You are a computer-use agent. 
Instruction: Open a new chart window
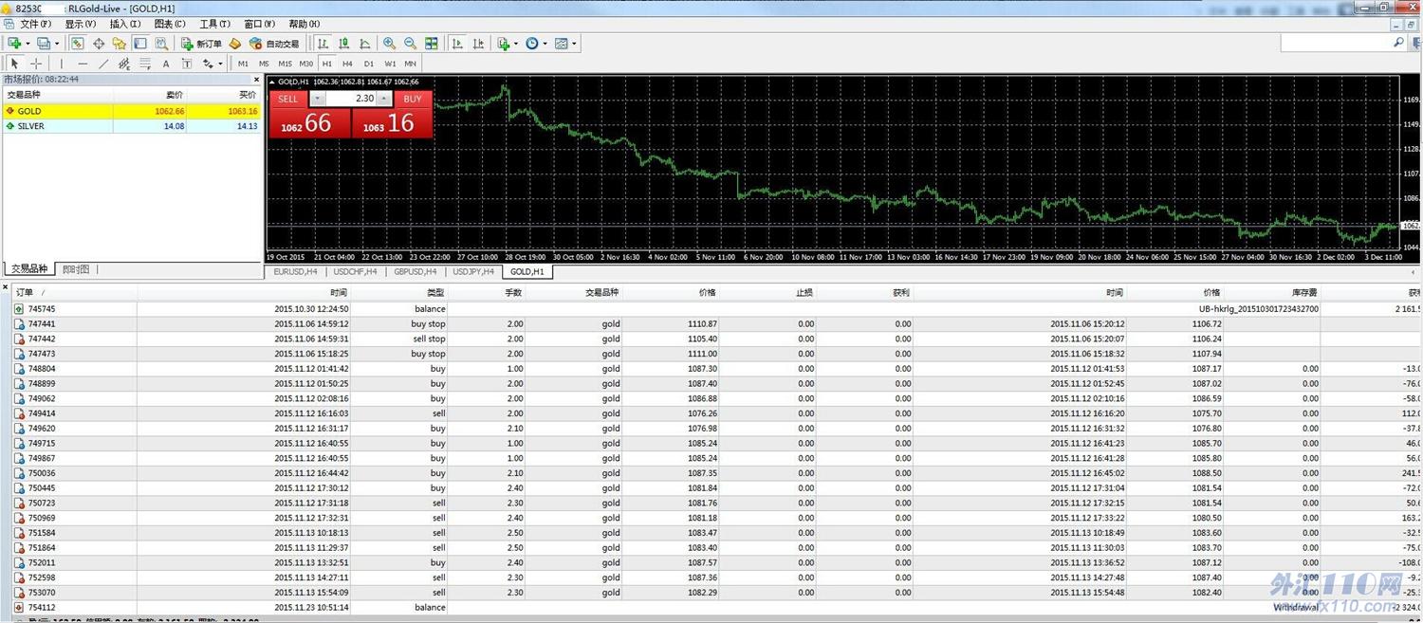(14, 44)
